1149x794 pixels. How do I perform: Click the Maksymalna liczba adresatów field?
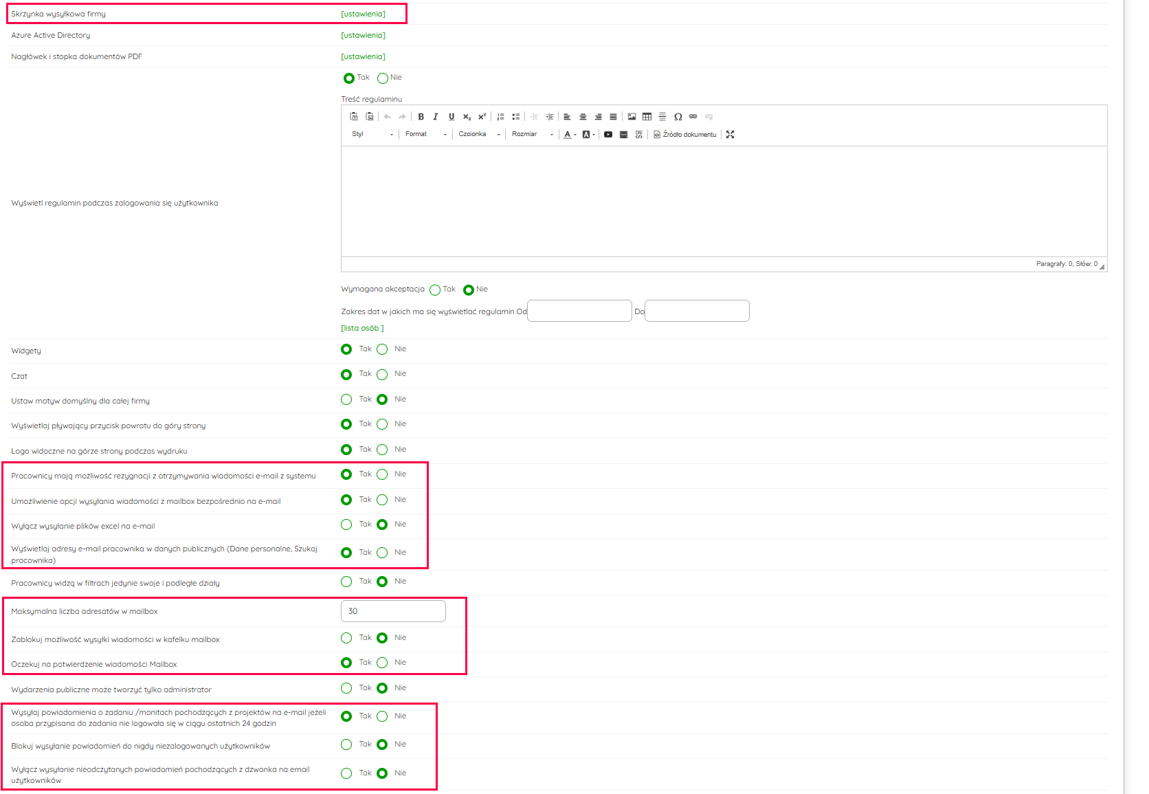click(x=393, y=611)
